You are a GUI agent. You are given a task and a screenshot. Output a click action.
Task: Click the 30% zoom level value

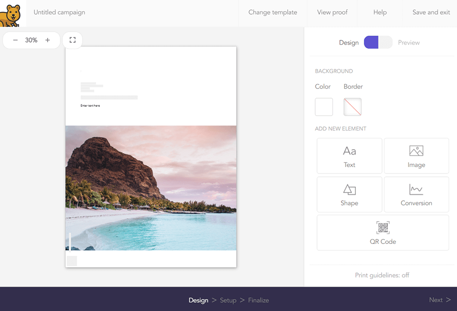[31, 40]
